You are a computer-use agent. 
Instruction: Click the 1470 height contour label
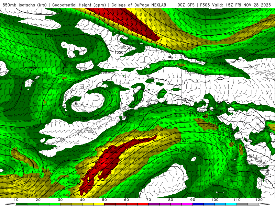(x=219, y=125)
